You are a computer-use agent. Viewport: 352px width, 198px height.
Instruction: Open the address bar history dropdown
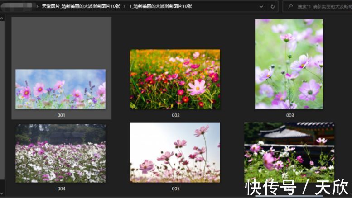tap(261, 7)
